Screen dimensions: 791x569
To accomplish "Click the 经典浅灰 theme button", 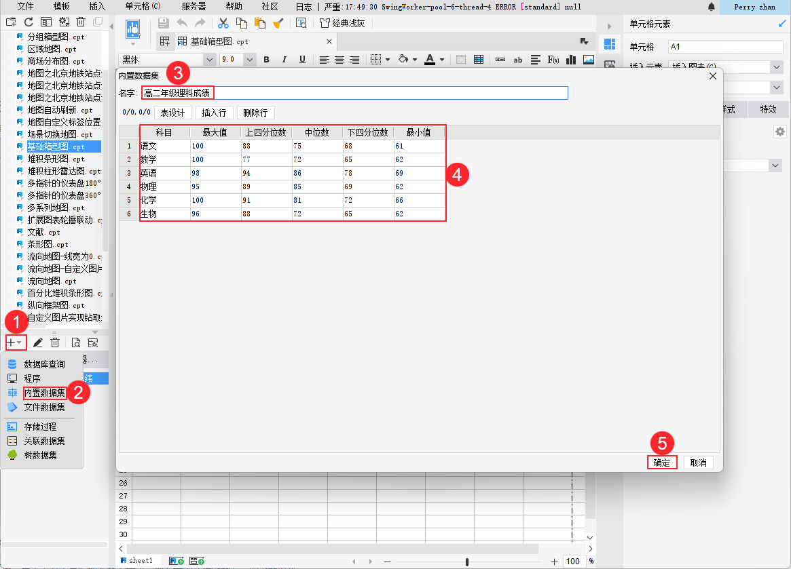I will [342, 23].
